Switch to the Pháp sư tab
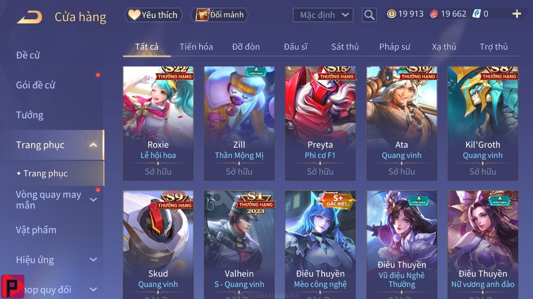This screenshot has width=533, height=299. coord(394,47)
